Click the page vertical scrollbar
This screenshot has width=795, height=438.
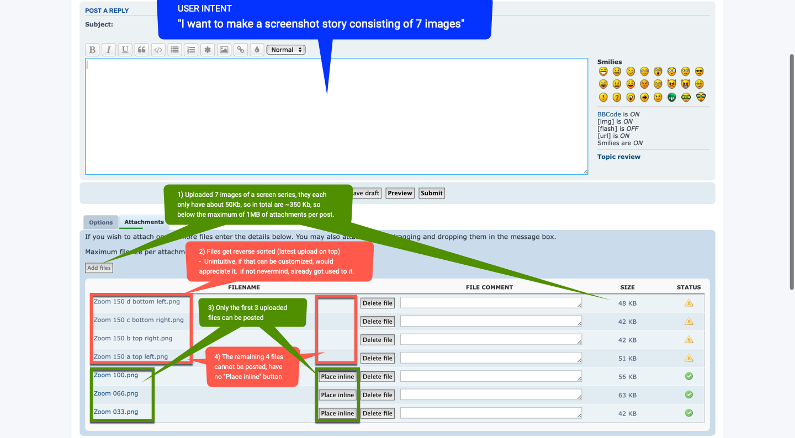(792, 171)
